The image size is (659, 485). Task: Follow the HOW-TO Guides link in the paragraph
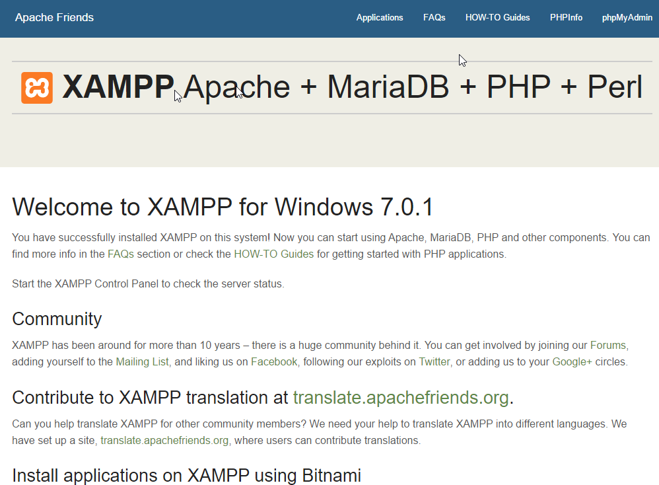click(x=273, y=254)
